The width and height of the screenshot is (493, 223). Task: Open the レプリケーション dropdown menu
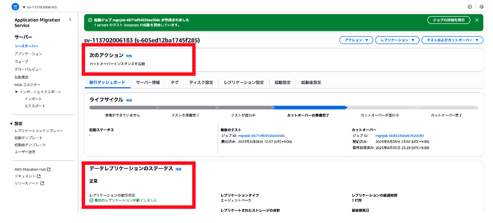click(x=397, y=40)
